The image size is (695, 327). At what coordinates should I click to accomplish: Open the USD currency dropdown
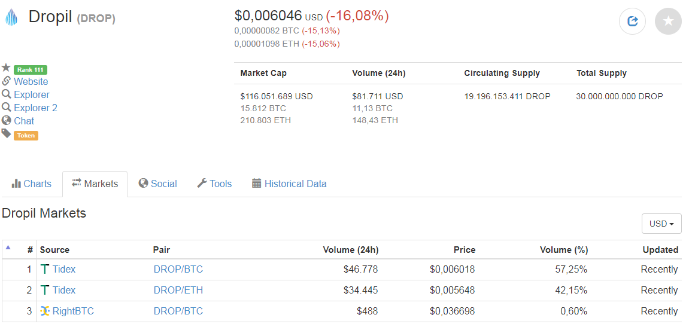[x=661, y=224]
